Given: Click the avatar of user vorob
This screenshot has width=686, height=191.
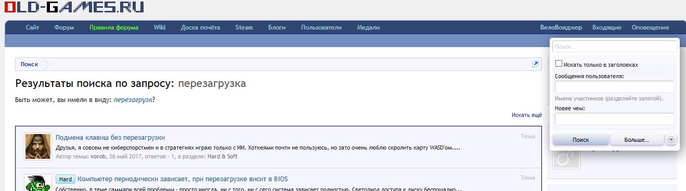Looking at the screenshot, I should coord(38,146).
